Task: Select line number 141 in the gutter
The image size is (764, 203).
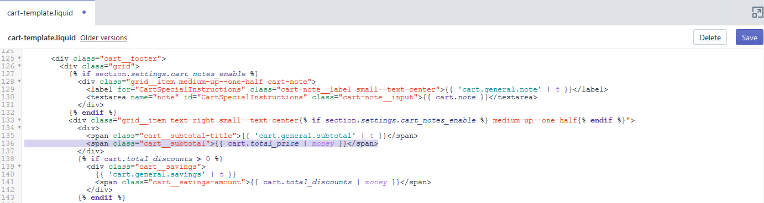Action: 8,181
